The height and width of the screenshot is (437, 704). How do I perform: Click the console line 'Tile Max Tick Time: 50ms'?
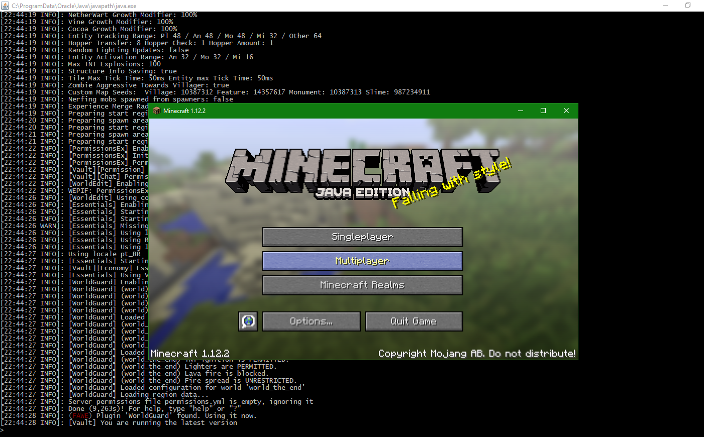(137, 78)
